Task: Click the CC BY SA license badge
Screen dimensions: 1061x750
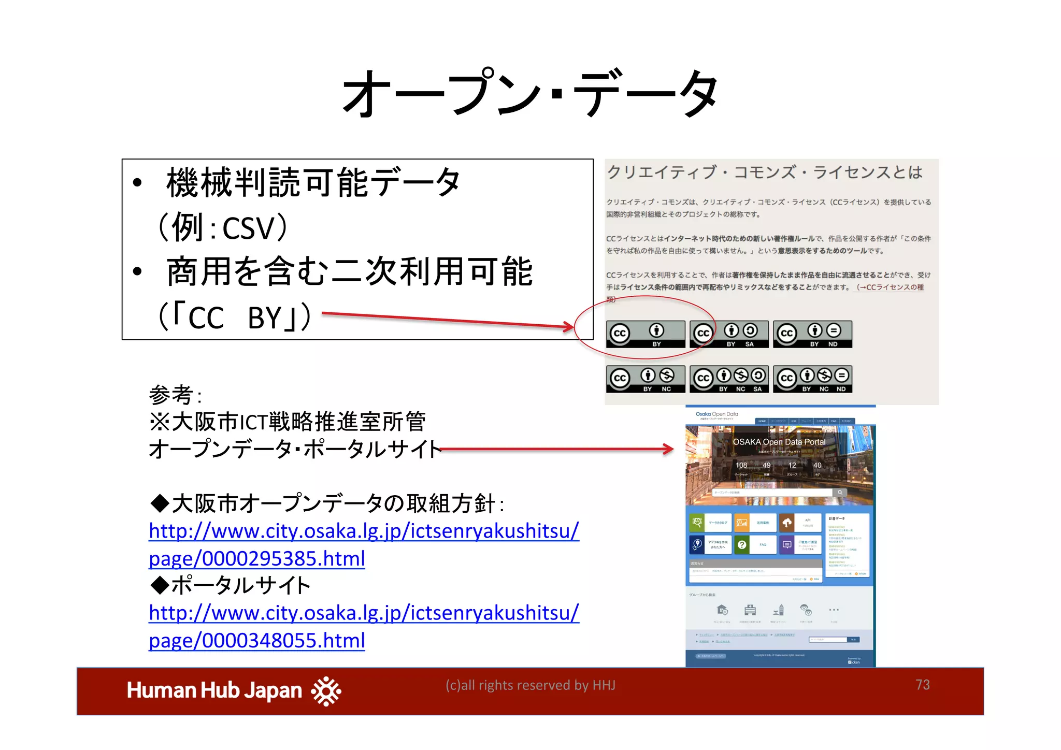Action: pos(729,334)
